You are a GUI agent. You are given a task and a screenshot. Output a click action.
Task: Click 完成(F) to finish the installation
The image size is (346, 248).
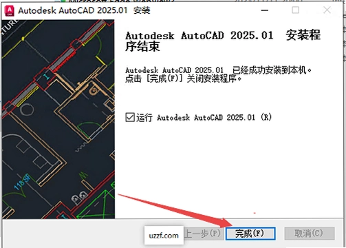(x=250, y=234)
